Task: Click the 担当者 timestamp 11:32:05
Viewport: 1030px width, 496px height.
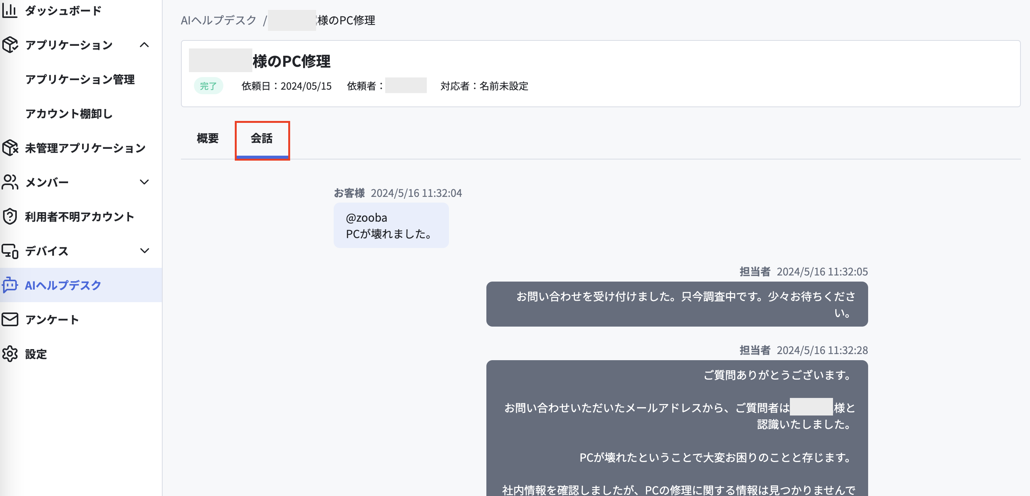Action: tap(822, 272)
